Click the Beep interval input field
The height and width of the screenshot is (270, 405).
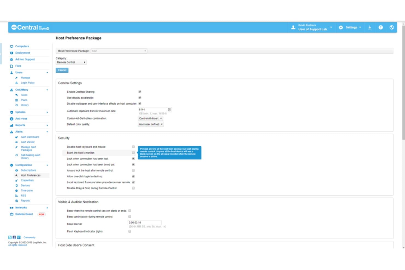click(144, 223)
